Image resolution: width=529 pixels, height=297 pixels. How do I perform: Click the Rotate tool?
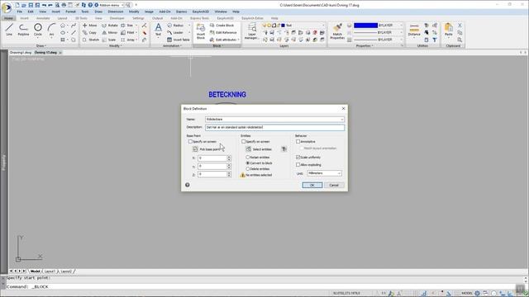point(110,26)
